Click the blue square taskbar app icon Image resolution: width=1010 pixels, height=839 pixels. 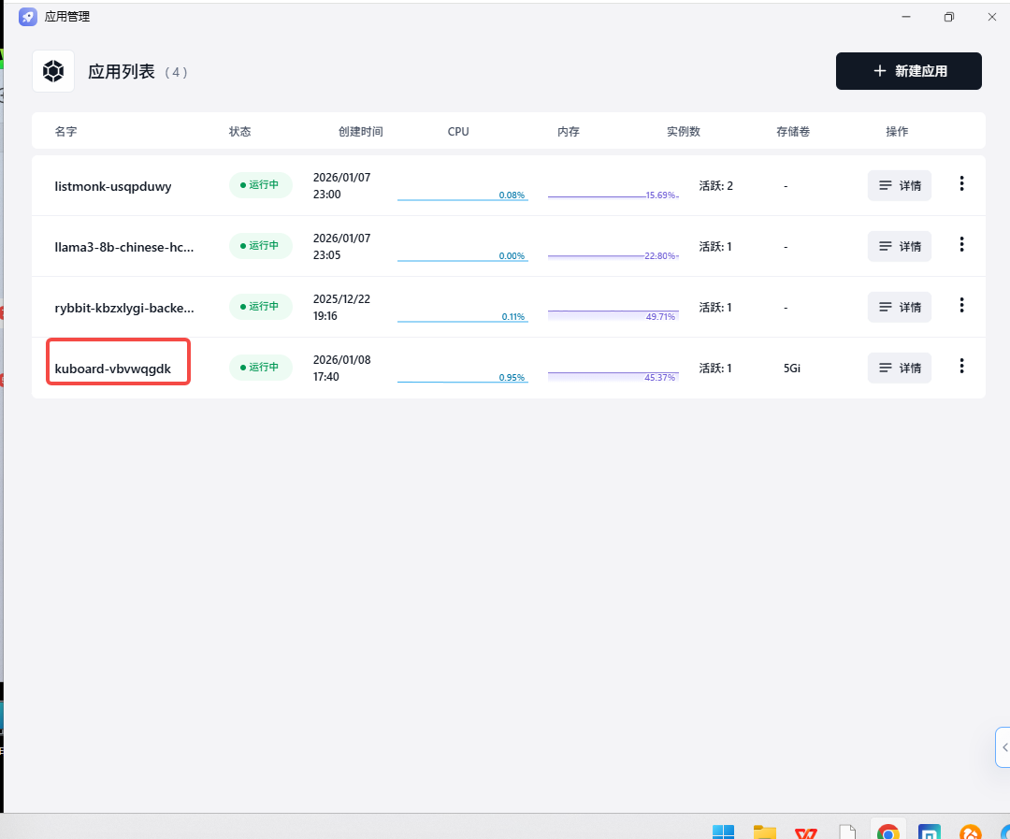(x=930, y=832)
